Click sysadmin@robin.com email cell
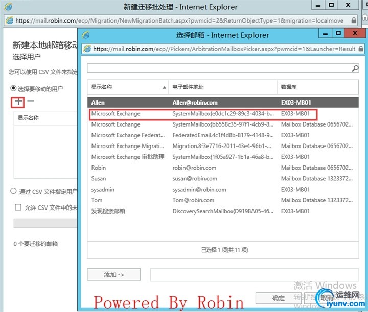368x312 pixels. (199, 190)
